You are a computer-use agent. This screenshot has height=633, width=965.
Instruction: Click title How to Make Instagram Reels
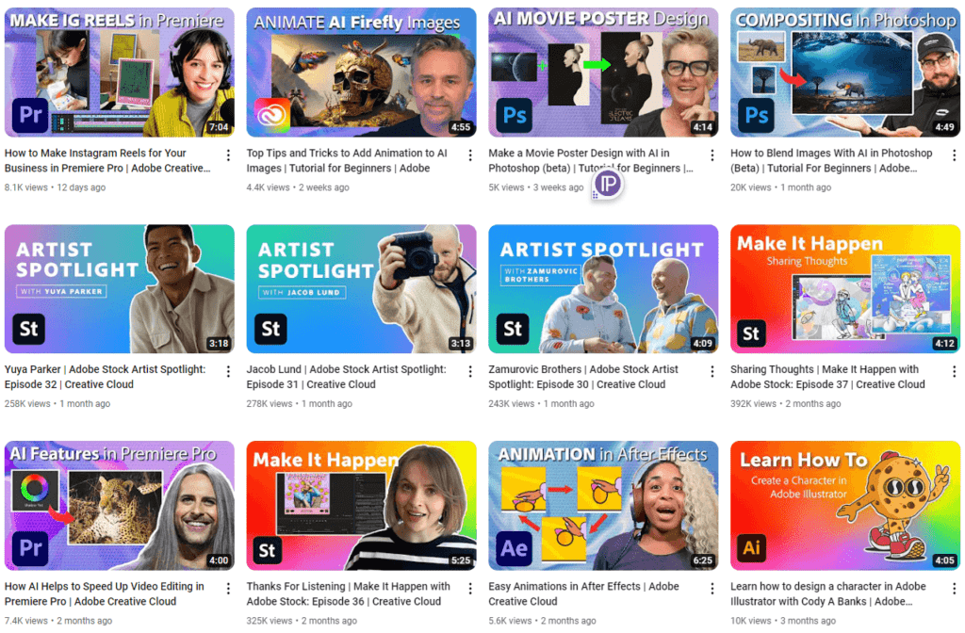(107, 160)
